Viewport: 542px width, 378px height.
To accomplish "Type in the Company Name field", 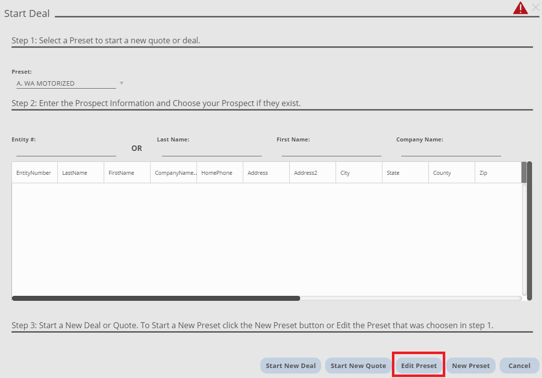I will click(x=451, y=150).
